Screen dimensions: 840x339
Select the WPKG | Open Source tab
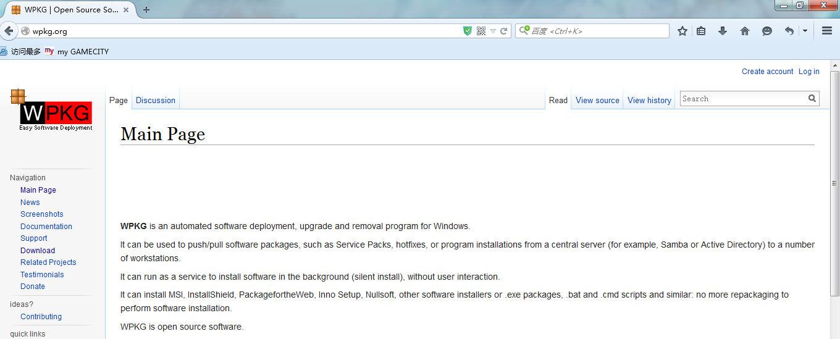[71, 10]
